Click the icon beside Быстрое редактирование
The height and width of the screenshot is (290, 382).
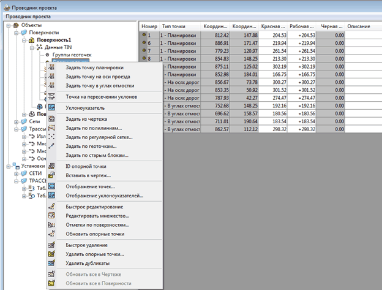(x=53, y=207)
